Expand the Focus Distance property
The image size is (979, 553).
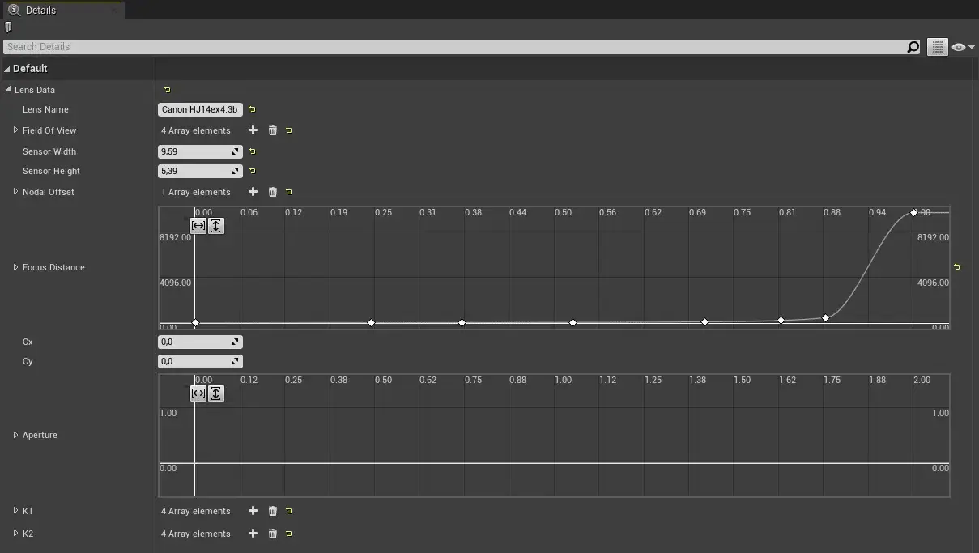(x=15, y=267)
